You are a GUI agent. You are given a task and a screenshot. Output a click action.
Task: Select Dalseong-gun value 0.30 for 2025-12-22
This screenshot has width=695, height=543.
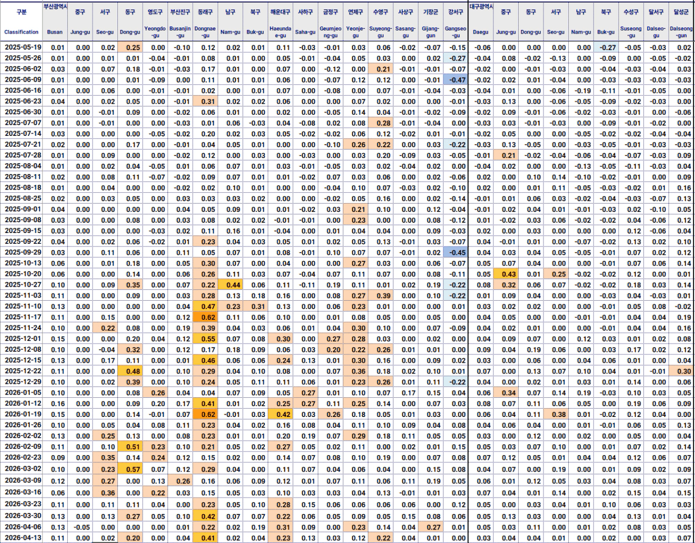pos(682,371)
